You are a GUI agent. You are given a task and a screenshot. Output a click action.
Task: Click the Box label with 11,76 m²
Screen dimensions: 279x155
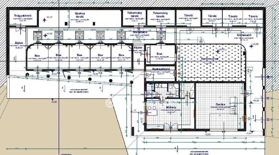tap(159, 54)
